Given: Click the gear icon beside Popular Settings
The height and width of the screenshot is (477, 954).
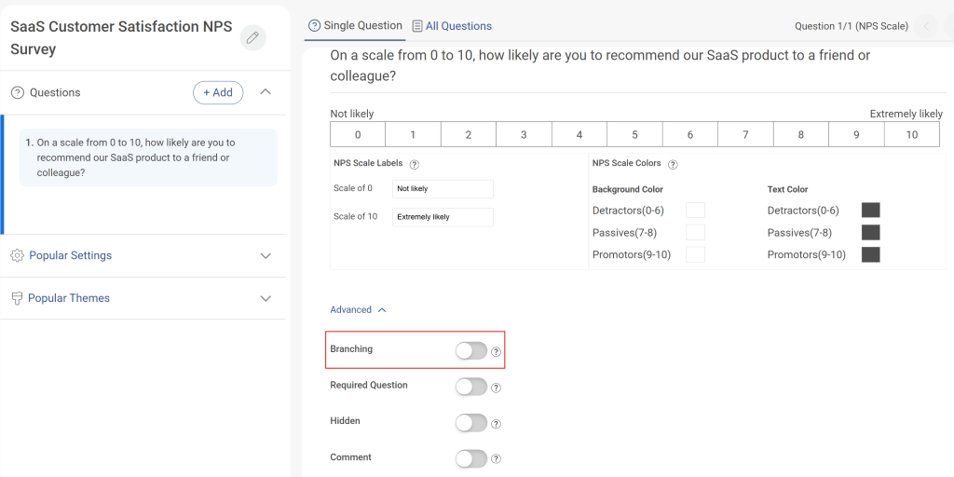Looking at the screenshot, I should [17, 255].
